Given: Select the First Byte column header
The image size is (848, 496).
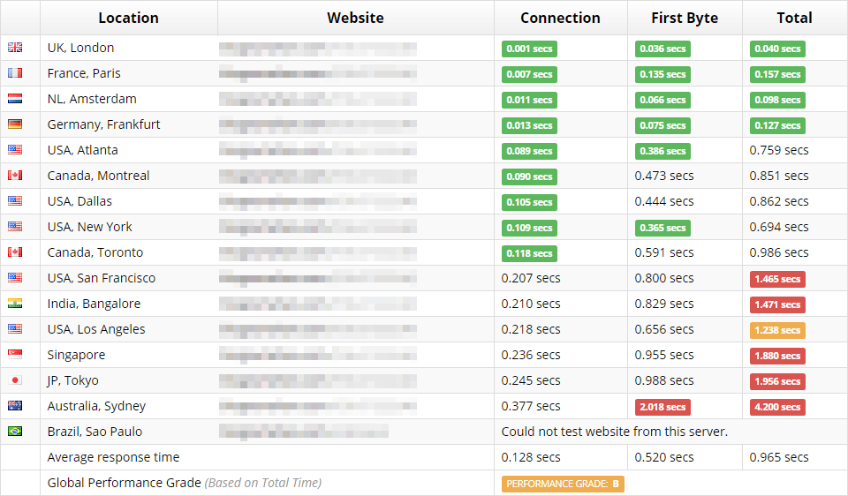Looking at the screenshot, I should [685, 18].
